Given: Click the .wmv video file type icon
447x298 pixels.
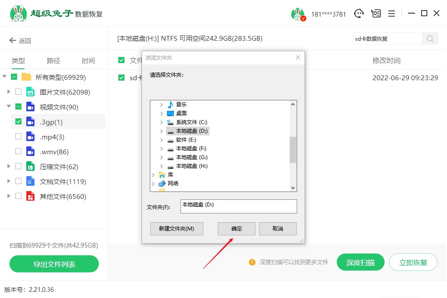Looking at the screenshot, I should point(30,152).
